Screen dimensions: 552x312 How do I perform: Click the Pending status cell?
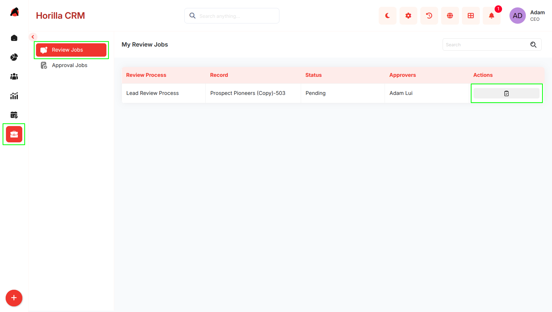[x=343, y=93]
